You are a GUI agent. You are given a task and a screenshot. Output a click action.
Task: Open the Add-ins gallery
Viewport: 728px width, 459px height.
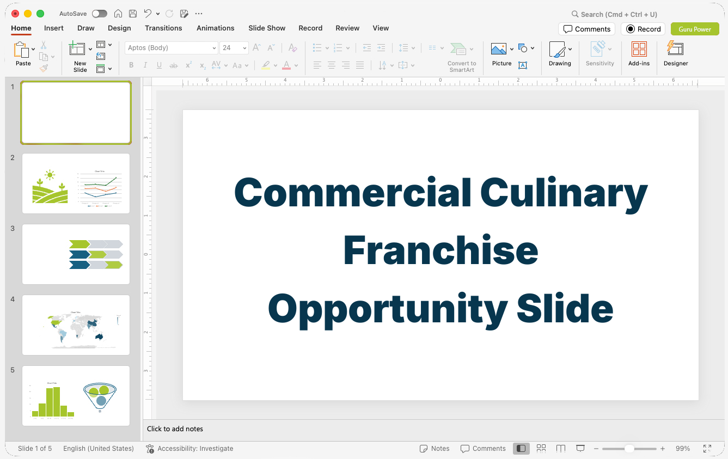pyautogui.click(x=639, y=54)
